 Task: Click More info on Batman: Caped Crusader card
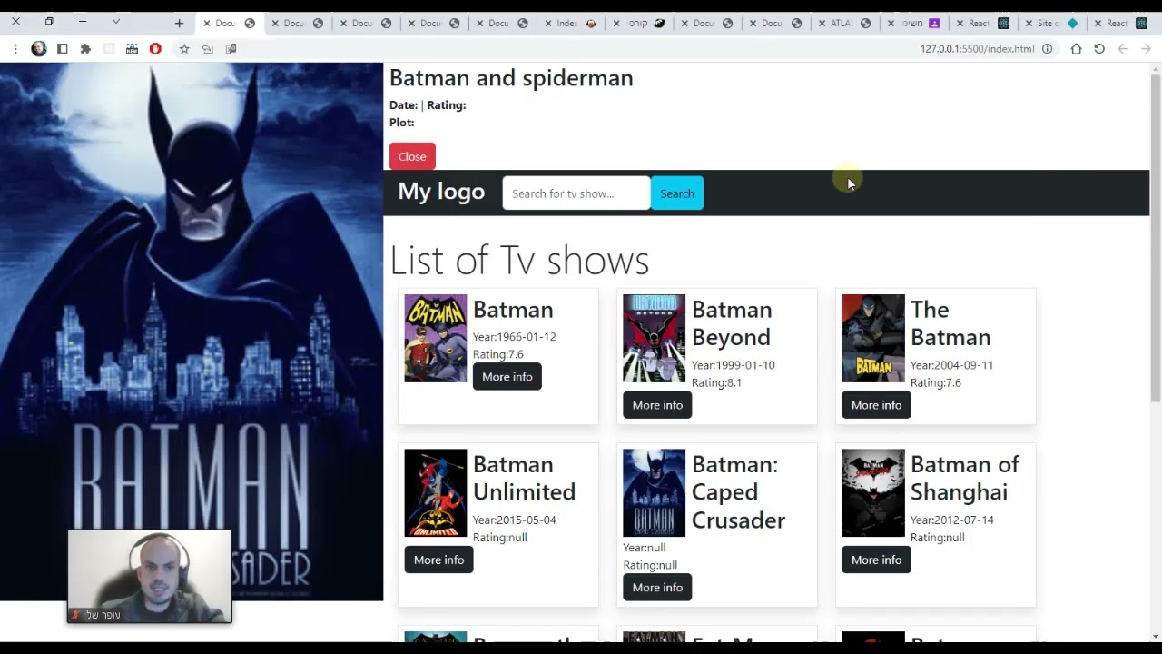657,588
